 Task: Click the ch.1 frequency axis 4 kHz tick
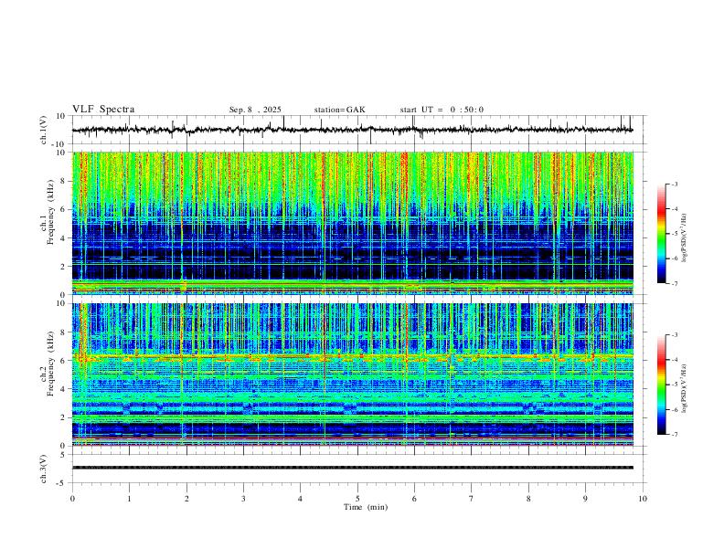click(63, 238)
